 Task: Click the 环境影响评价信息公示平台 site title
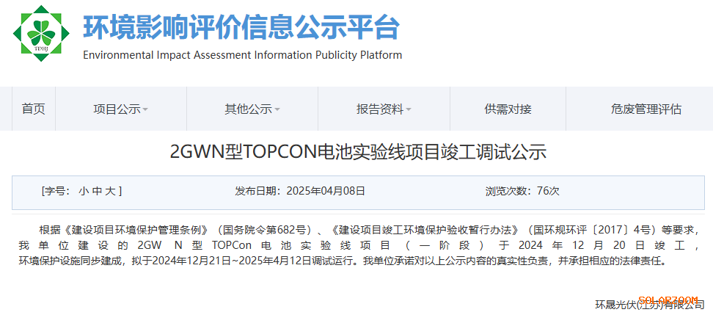point(241,27)
